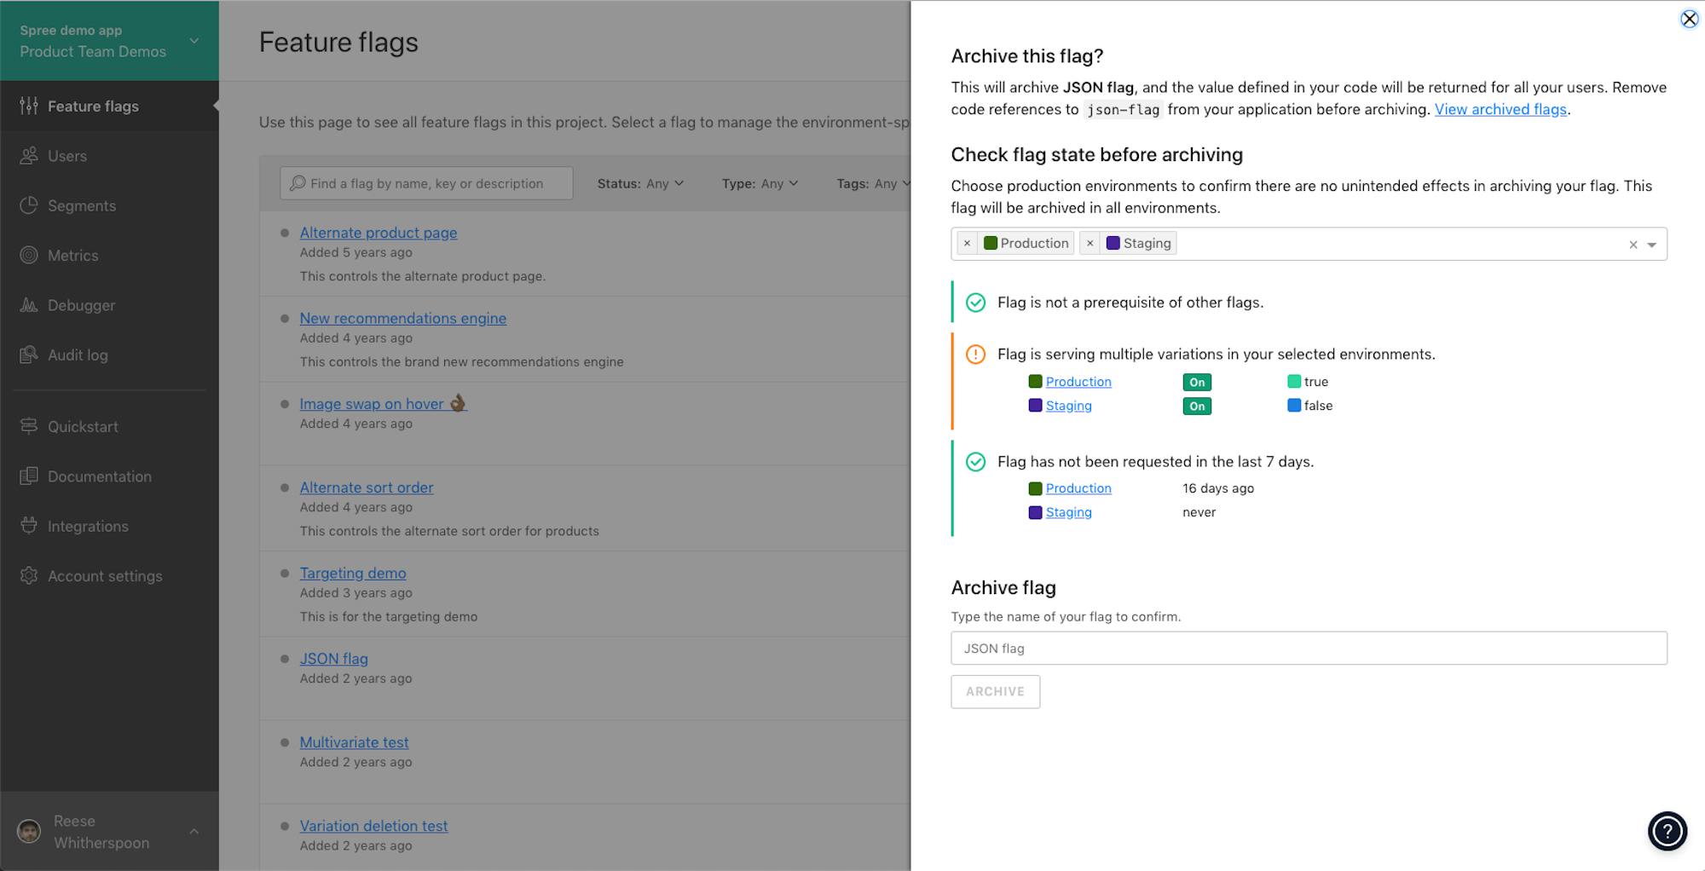Click the teal true variation swatch
The height and width of the screenshot is (871, 1705).
1294,382
